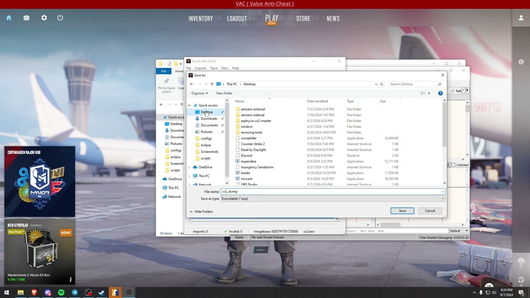Sort files by Date modified column
This screenshot has width=530, height=298.
coord(318,101)
